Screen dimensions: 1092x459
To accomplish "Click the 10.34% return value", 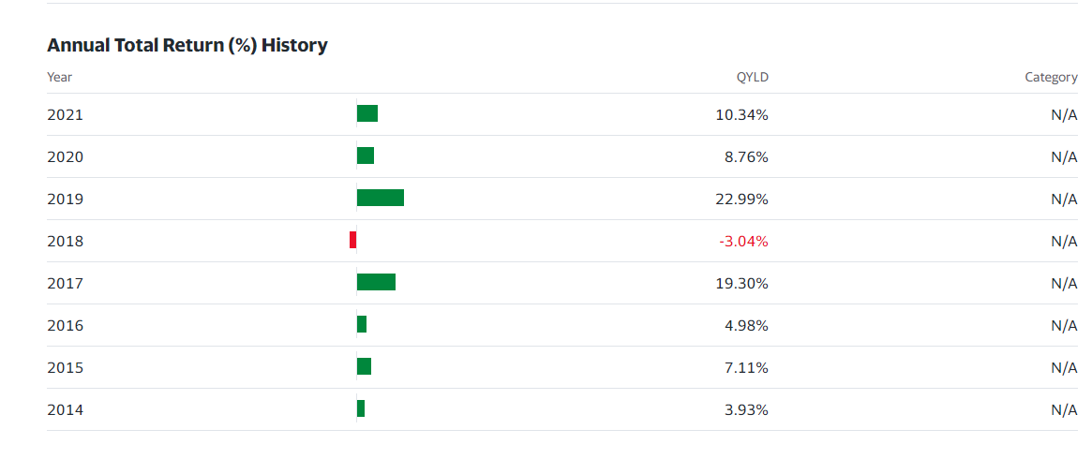I will pos(741,114).
